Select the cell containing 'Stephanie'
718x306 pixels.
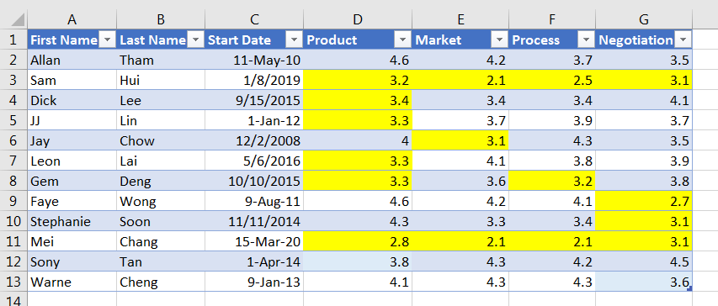click(x=72, y=221)
